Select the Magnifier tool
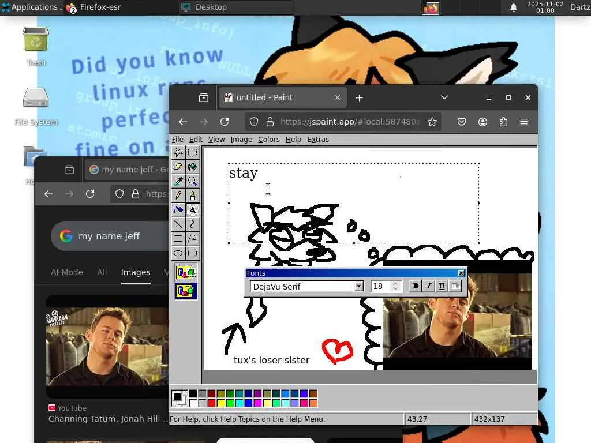 pyautogui.click(x=193, y=181)
